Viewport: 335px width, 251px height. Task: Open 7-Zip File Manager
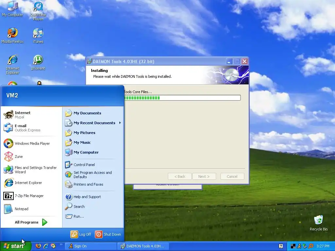coord(31,196)
